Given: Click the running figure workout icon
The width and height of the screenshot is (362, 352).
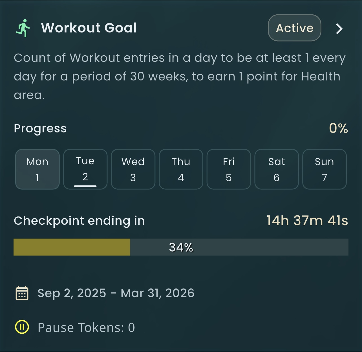Looking at the screenshot, I should click(x=23, y=28).
